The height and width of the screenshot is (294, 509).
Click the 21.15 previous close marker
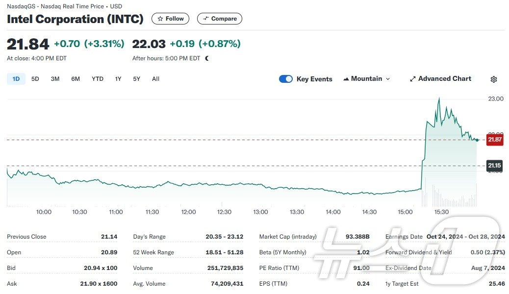494,166
